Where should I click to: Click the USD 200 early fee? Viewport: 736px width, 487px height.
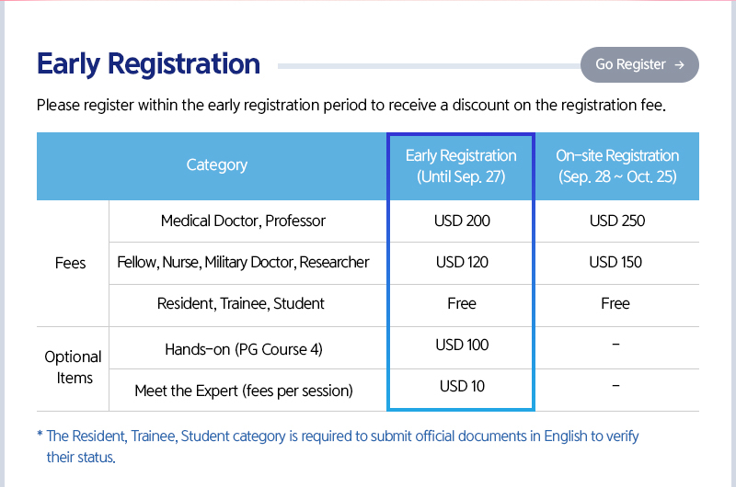coord(462,221)
